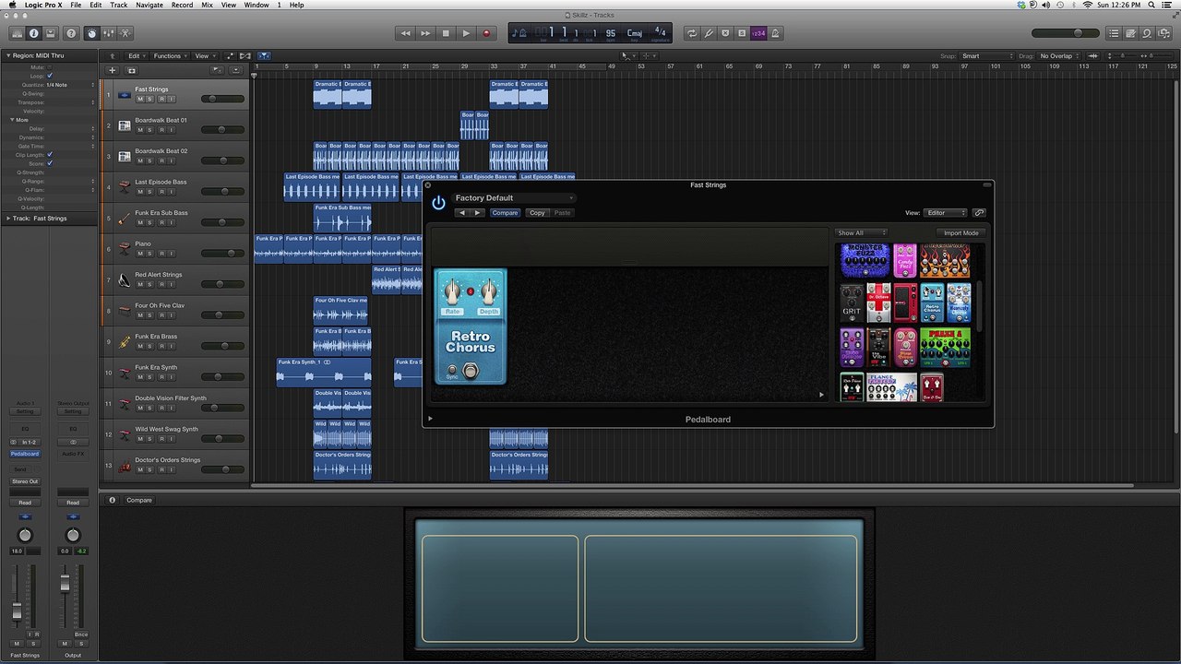This screenshot has height=664, width=1181.
Task: Start recording with the Record button
Action: 486,33
